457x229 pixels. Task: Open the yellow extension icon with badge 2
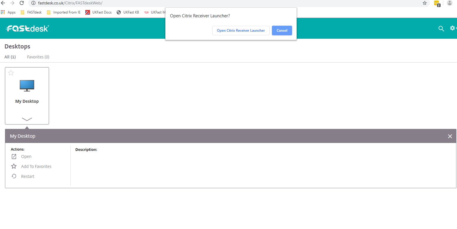coord(437,4)
